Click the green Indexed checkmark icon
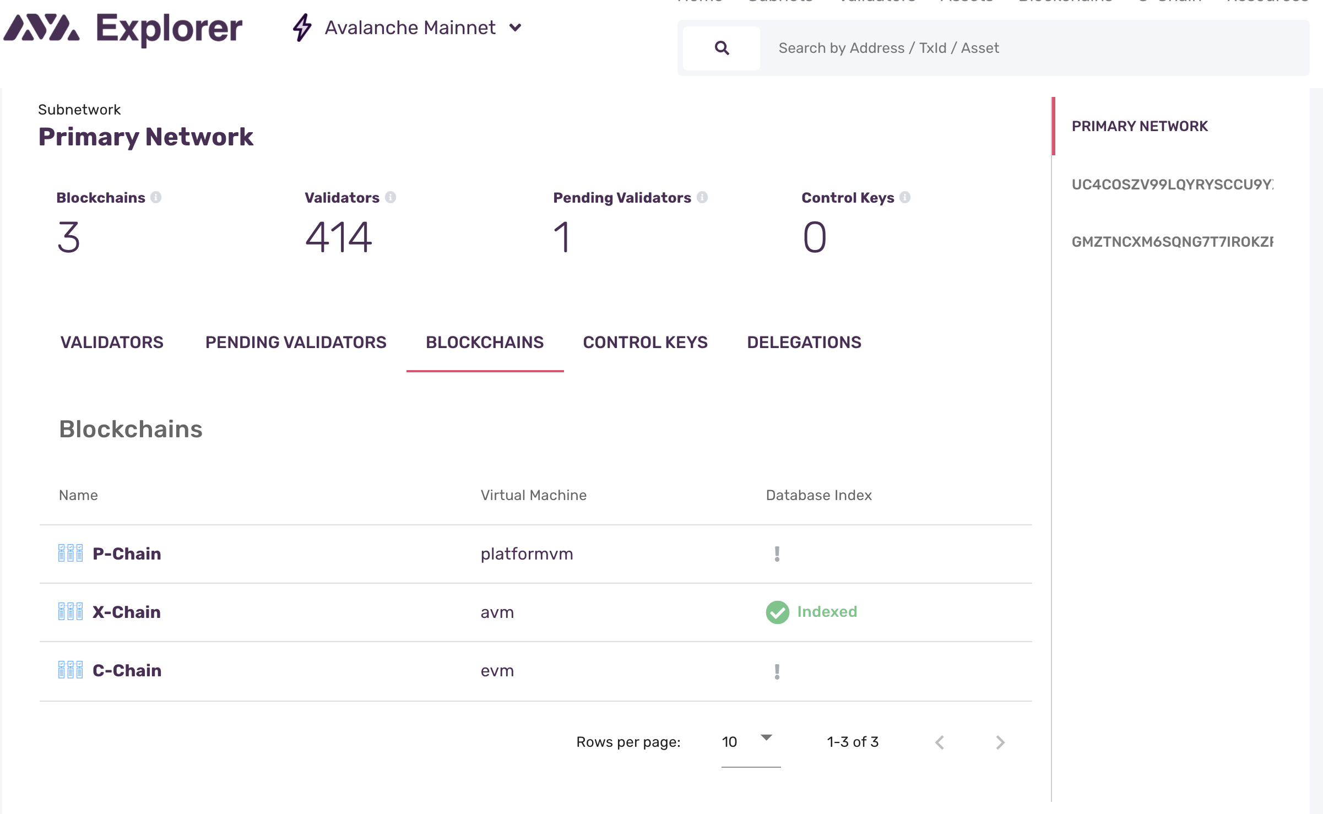1323x814 pixels. (x=777, y=612)
